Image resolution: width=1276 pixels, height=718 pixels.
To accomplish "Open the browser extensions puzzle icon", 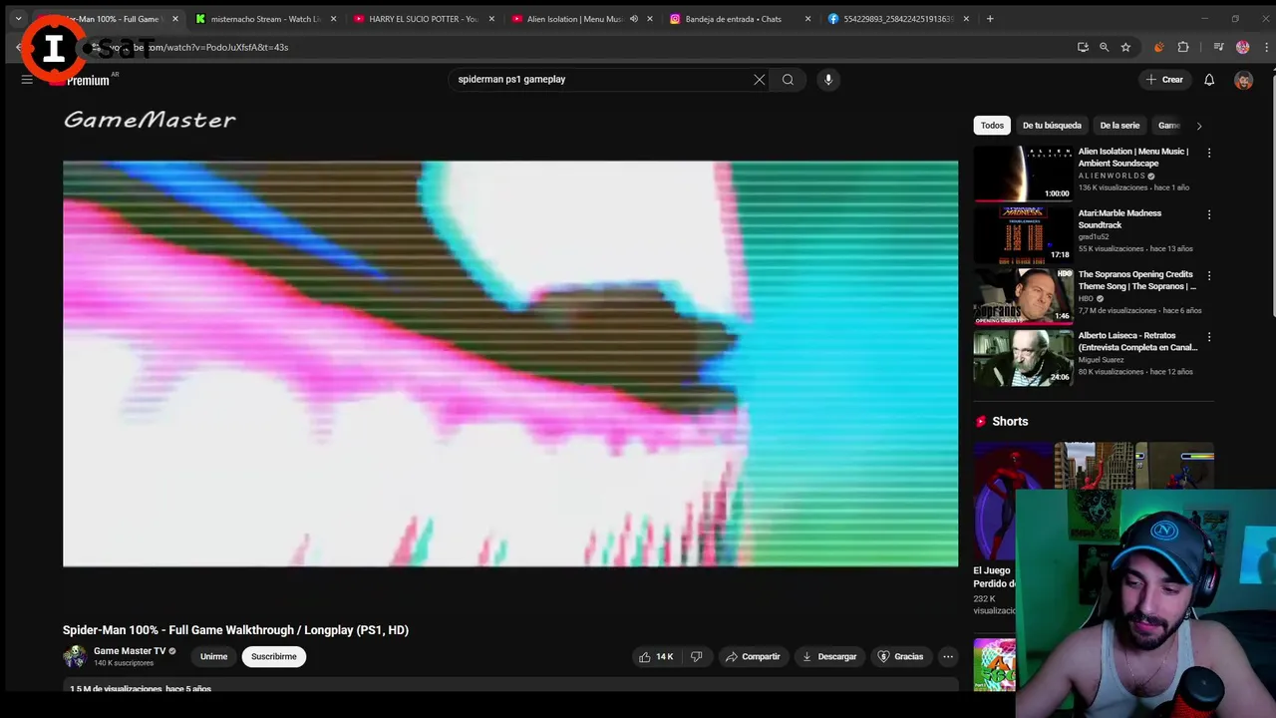I will point(1183,47).
